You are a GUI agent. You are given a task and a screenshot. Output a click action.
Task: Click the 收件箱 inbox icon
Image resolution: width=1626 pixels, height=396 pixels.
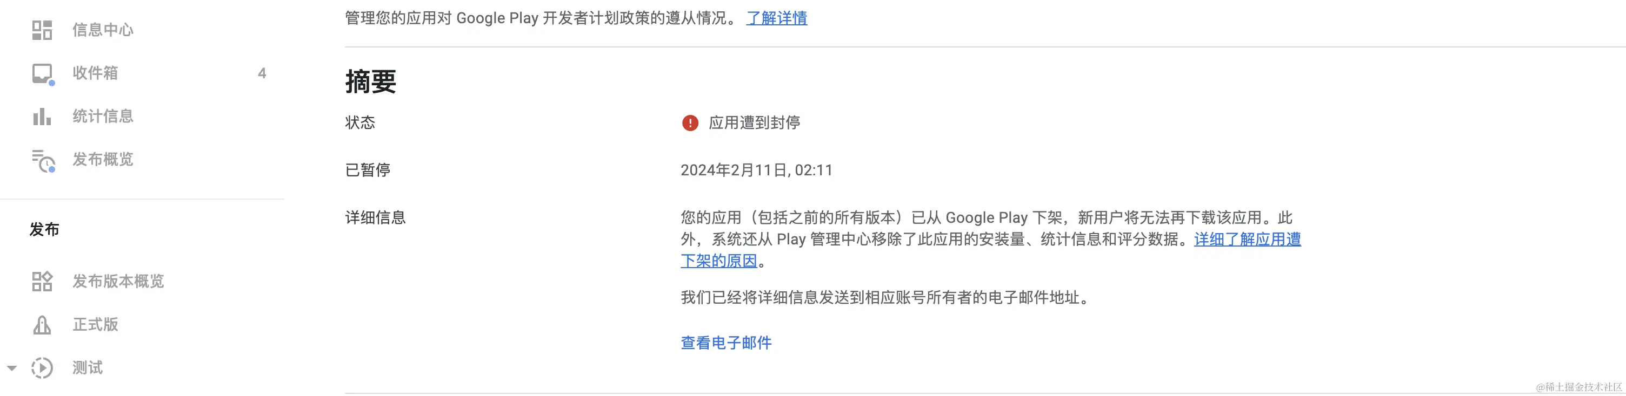pyautogui.click(x=42, y=73)
